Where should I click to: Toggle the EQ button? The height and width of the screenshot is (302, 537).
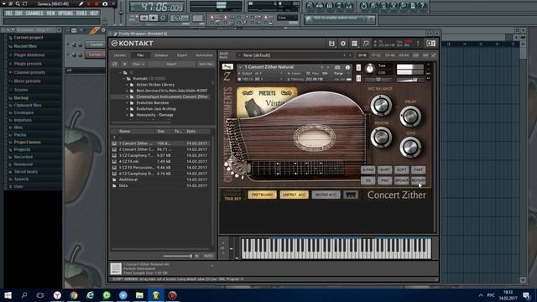(368, 180)
